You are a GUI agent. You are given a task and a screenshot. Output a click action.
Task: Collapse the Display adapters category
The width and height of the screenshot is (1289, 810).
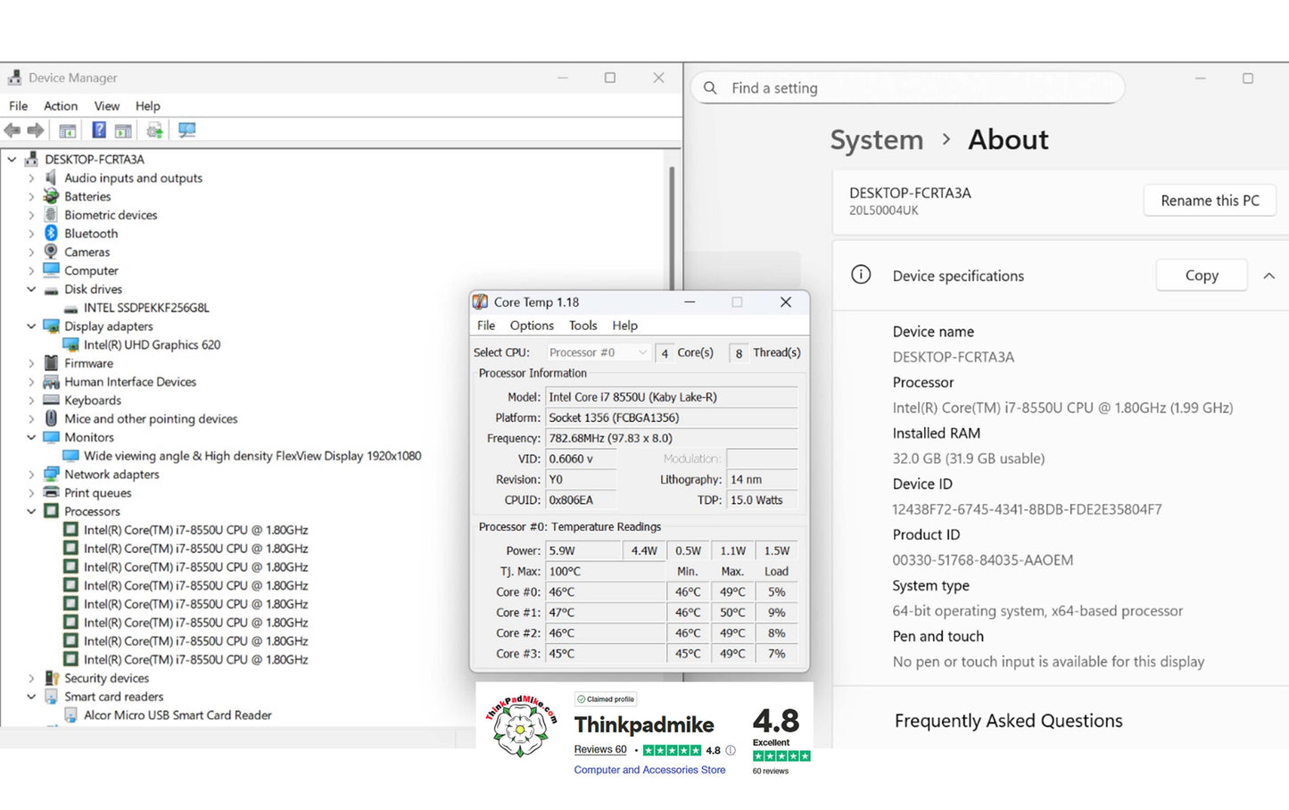[x=31, y=326]
